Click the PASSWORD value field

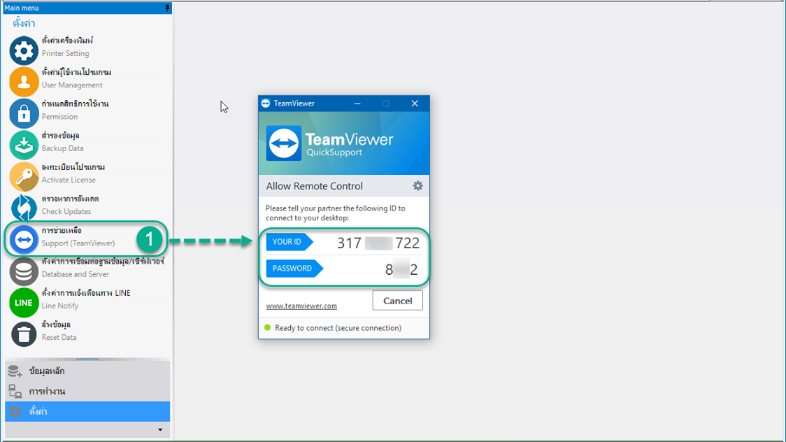[401, 269]
